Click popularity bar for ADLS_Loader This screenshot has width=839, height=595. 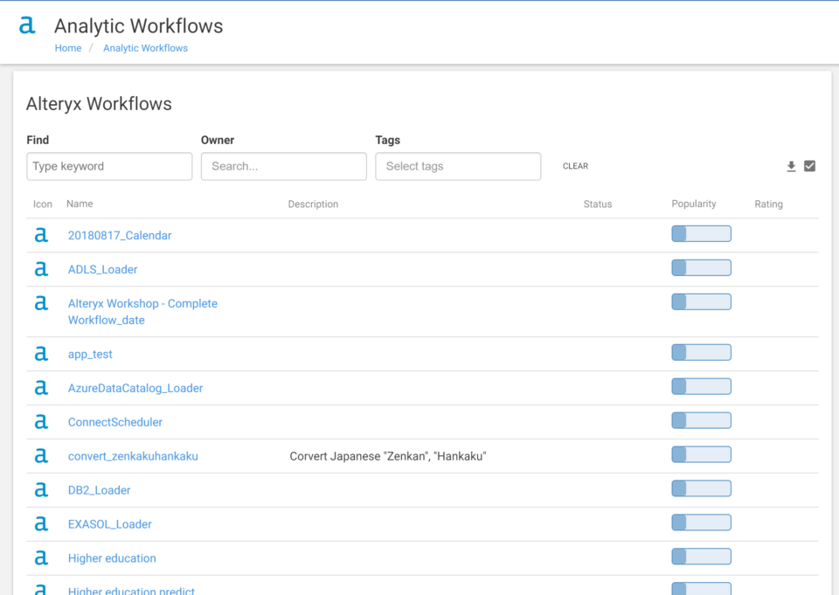point(702,267)
